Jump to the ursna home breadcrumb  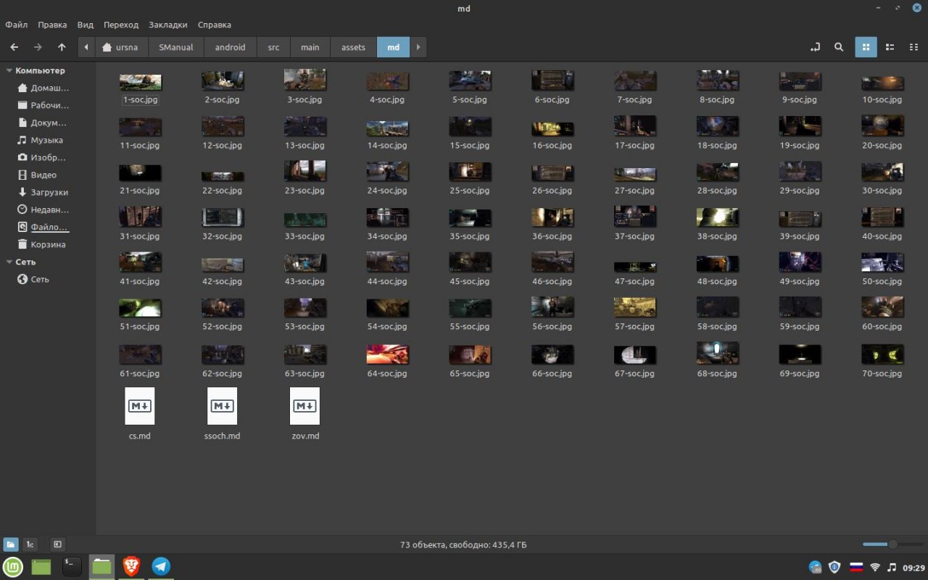[x=122, y=47]
